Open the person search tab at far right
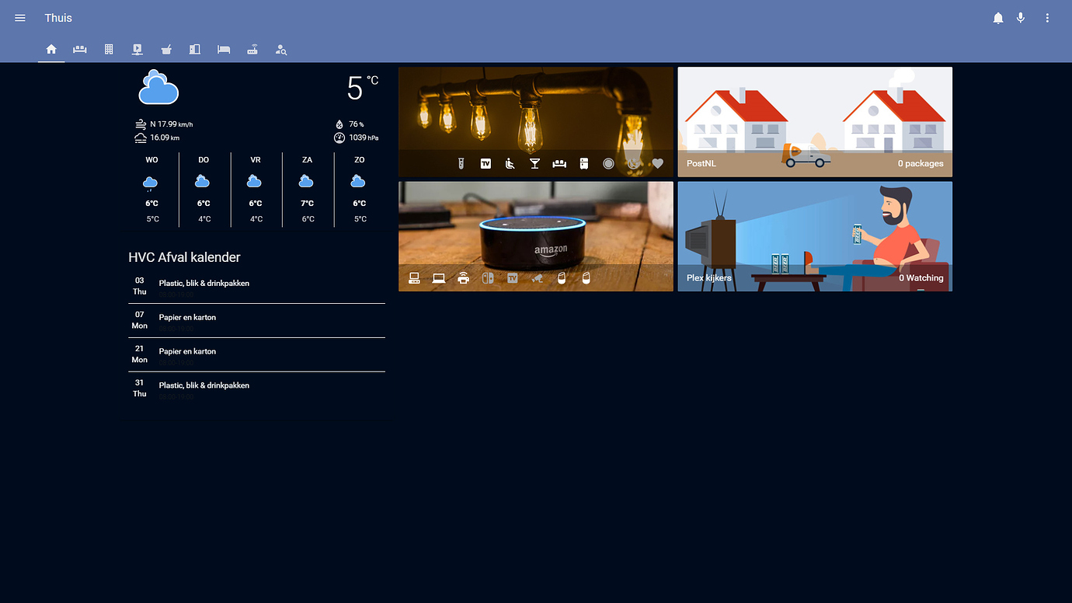 (x=281, y=49)
